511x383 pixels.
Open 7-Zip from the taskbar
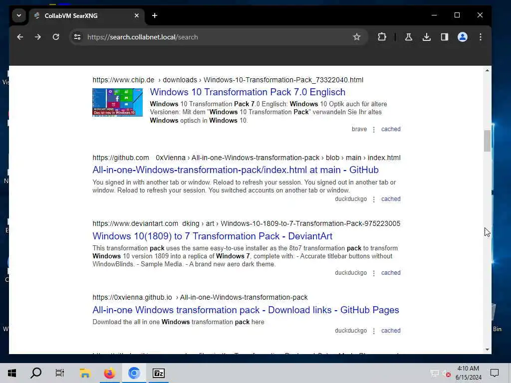tap(159, 373)
